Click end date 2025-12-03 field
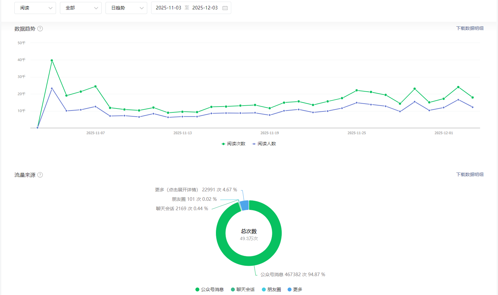498x295 pixels. point(205,8)
